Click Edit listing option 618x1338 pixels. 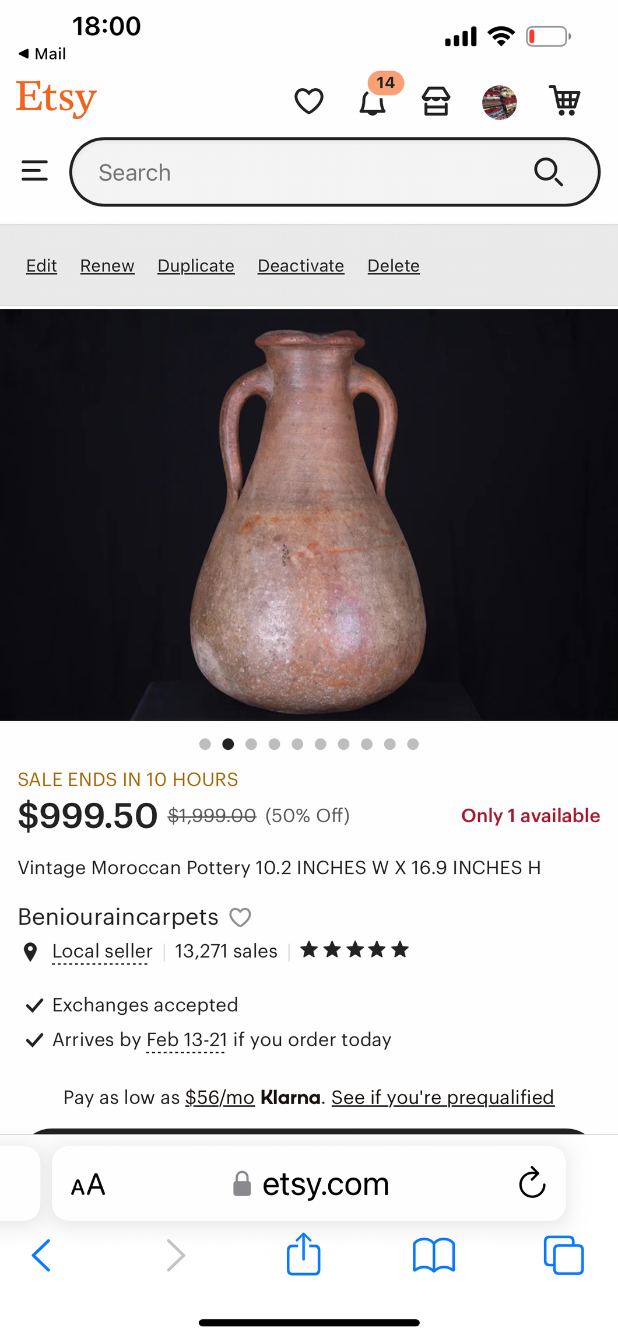pos(41,266)
